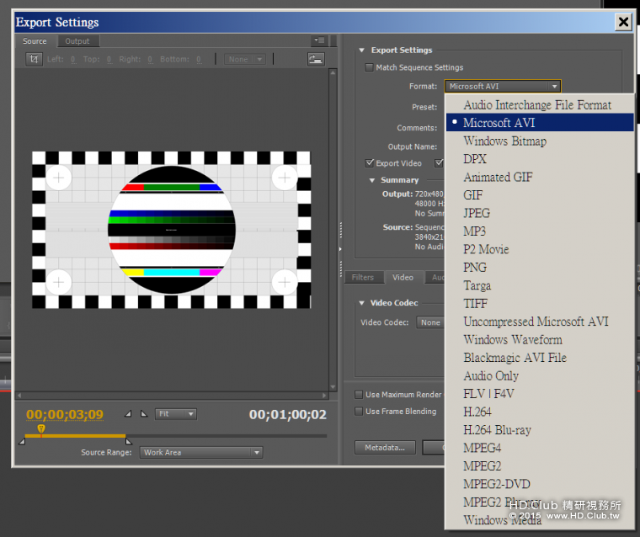Enable Match Sequence Settings checkbox

pyautogui.click(x=369, y=67)
